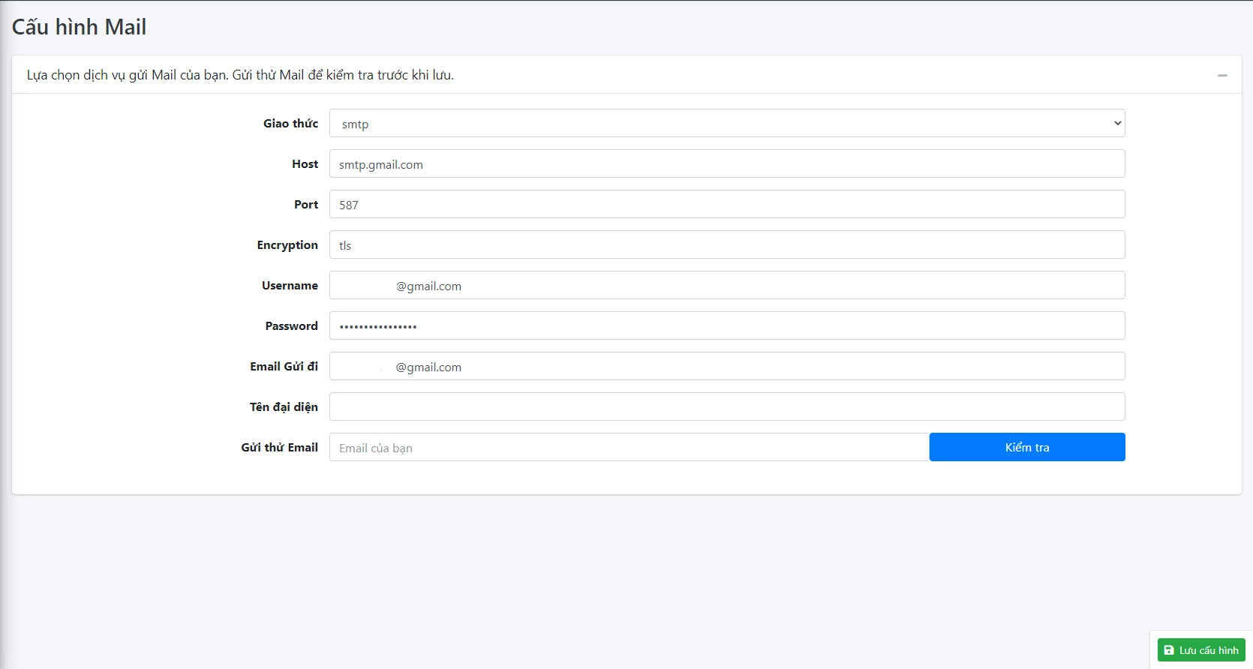Click the Password label text
This screenshot has width=1253, height=669.
(x=291, y=326)
